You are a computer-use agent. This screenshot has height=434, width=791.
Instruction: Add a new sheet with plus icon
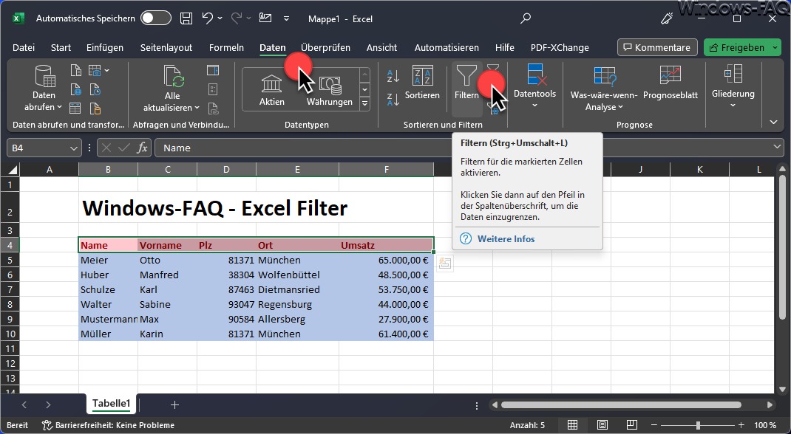coord(174,404)
